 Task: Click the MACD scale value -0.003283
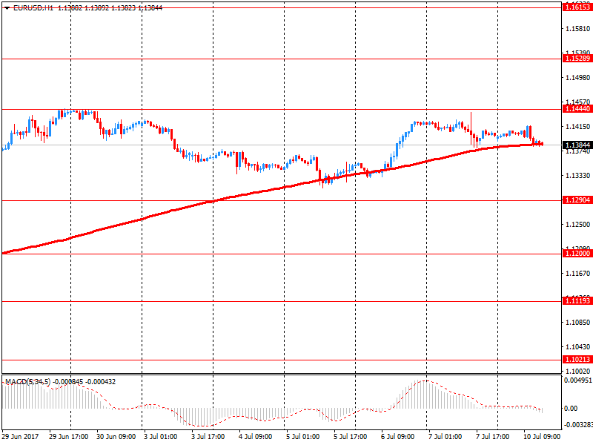tap(578, 425)
